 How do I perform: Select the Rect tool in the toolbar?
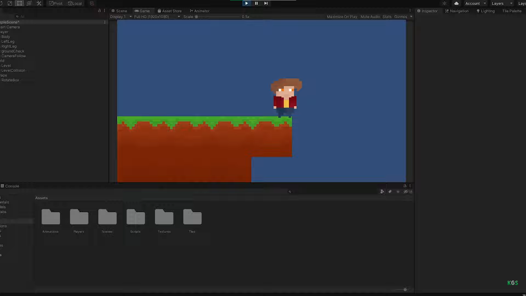pyautogui.click(x=19, y=3)
